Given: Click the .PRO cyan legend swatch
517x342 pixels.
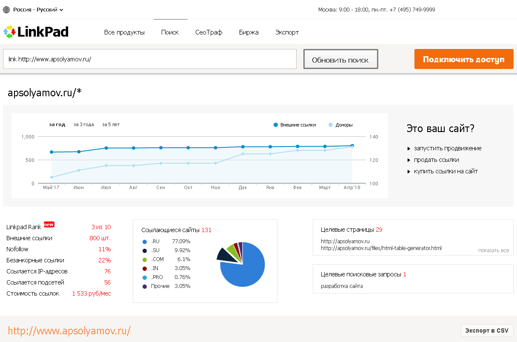Looking at the screenshot, I should point(145,277).
